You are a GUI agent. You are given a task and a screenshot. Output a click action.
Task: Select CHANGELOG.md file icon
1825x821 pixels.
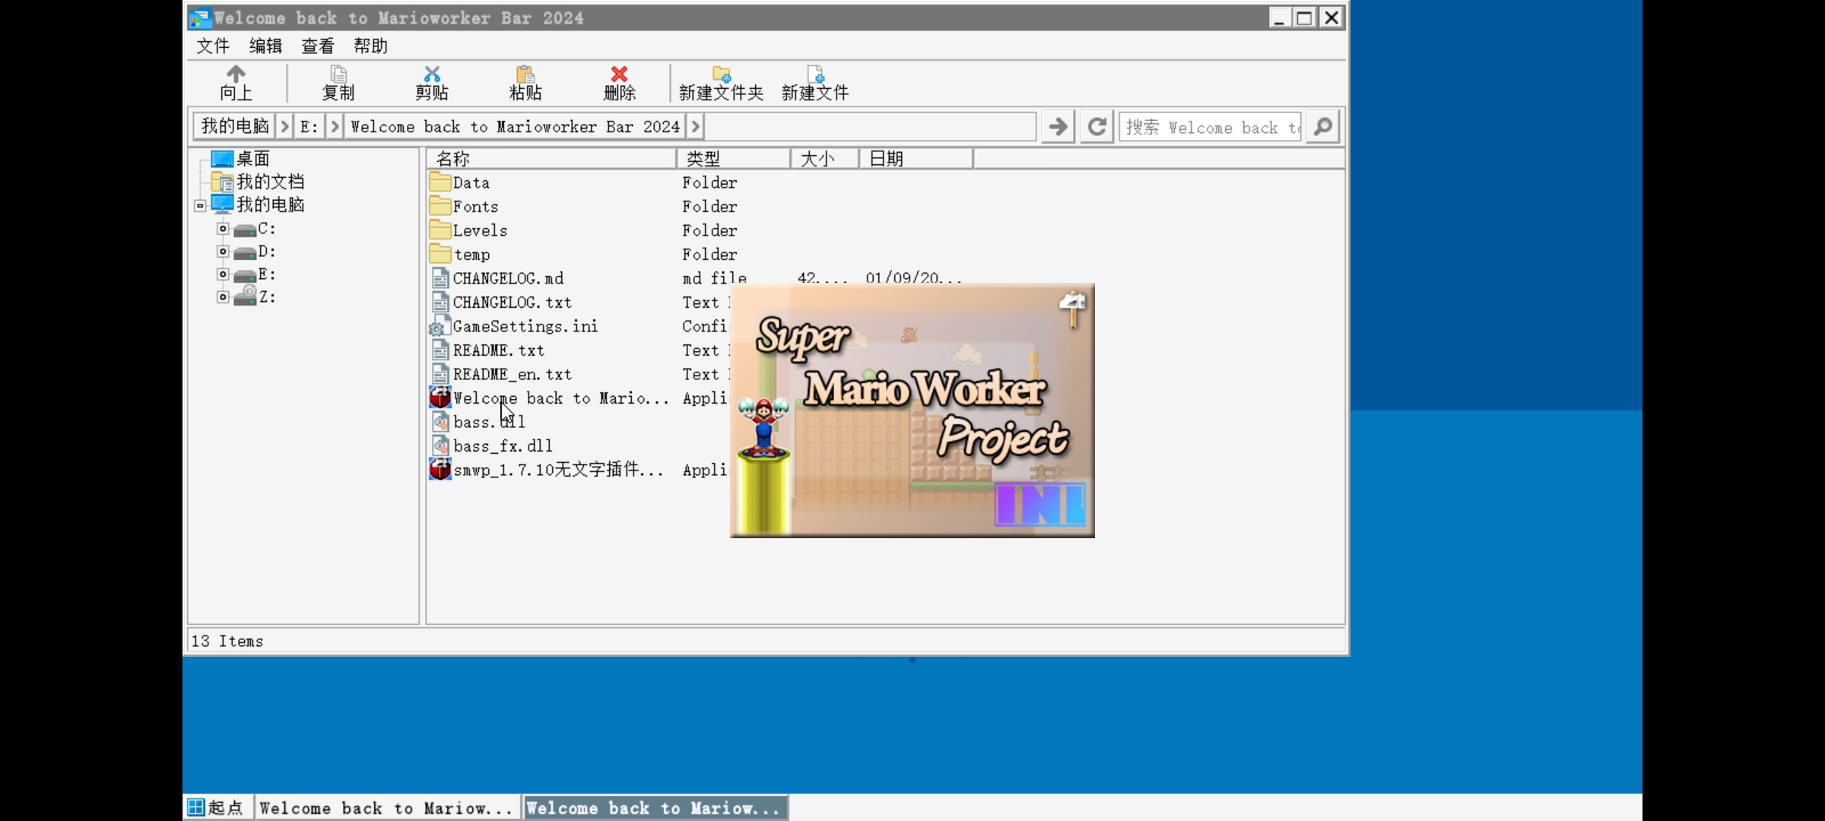click(440, 278)
